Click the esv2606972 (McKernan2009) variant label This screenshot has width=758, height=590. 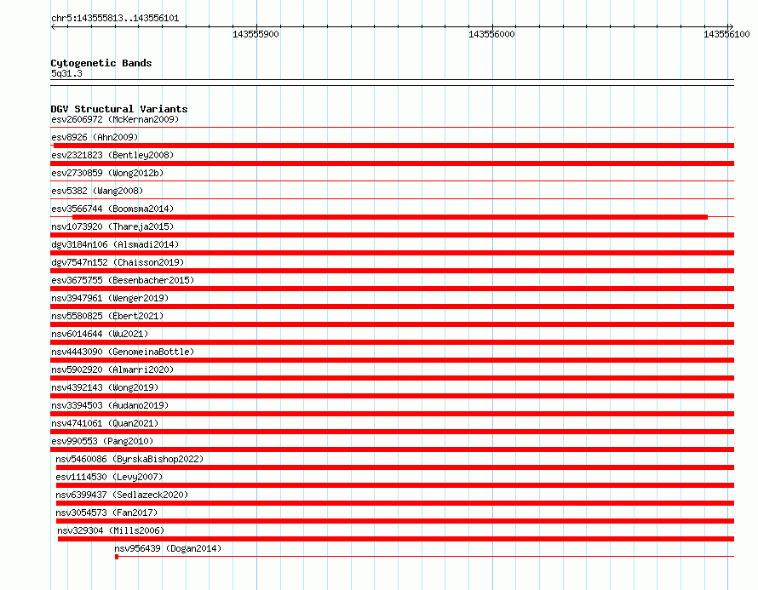(x=115, y=119)
